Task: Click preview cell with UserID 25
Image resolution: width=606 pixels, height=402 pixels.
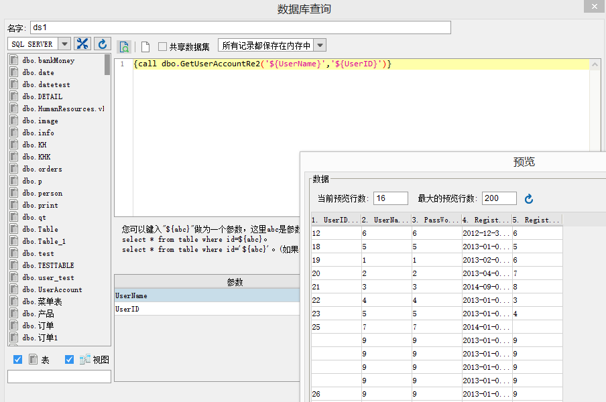Action: click(336, 327)
